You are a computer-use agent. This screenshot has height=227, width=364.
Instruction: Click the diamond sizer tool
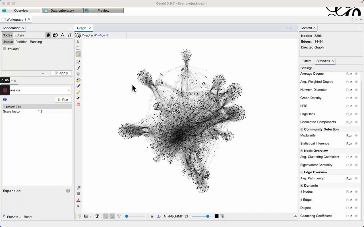click(x=78, y=74)
